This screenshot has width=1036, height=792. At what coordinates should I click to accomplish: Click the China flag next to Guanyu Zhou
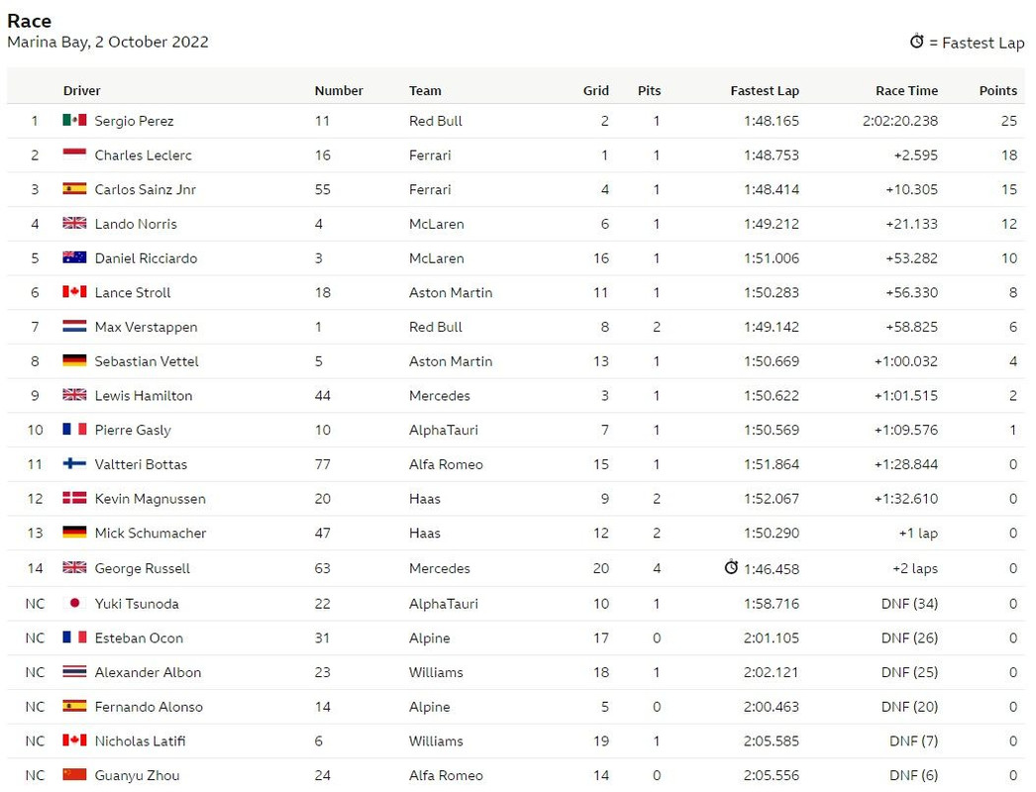click(x=74, y=775)
